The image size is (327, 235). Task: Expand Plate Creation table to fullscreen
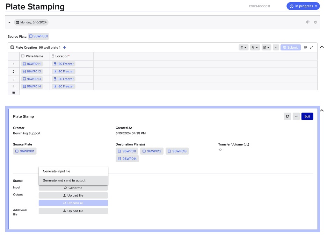click(312, 48)
